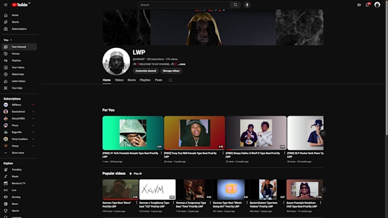Expand the You section chevron
This screenshot has width=388, height=218.
click(x=11, y=40)
